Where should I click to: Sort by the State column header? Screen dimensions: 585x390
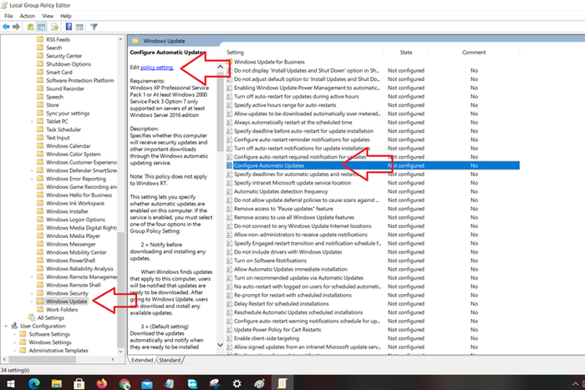(x=406, y=53)
